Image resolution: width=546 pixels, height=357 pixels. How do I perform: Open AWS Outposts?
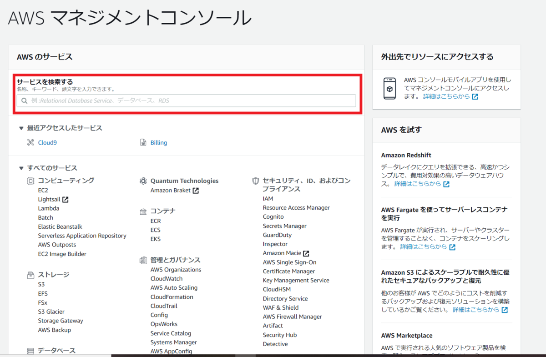pyautogui.click(x=57, y=245)
